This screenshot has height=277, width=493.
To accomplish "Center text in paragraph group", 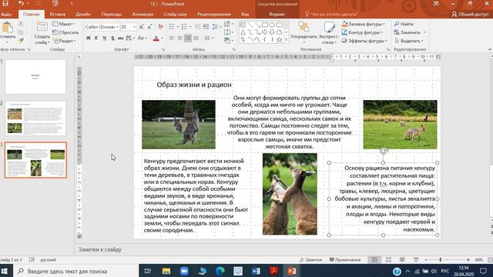I will (x=179, y=38).
